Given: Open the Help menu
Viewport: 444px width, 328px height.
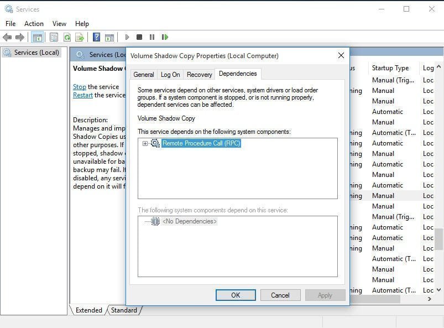Looking at the screenshot, I should 82,24.
